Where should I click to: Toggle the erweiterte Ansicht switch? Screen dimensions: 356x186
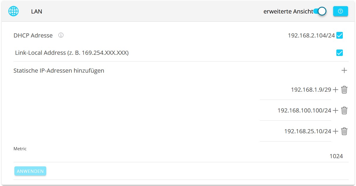[320, 11]
